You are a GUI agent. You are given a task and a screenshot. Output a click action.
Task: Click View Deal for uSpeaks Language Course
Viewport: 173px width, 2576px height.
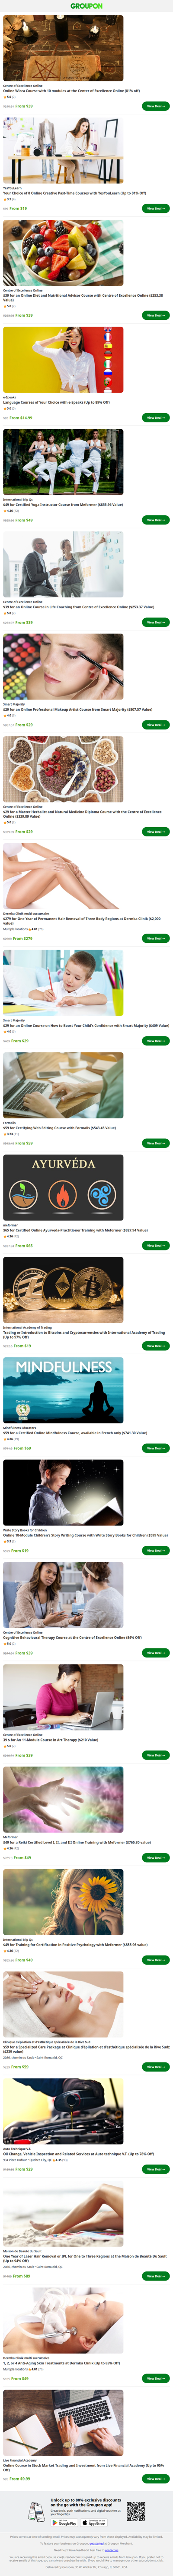156,418
